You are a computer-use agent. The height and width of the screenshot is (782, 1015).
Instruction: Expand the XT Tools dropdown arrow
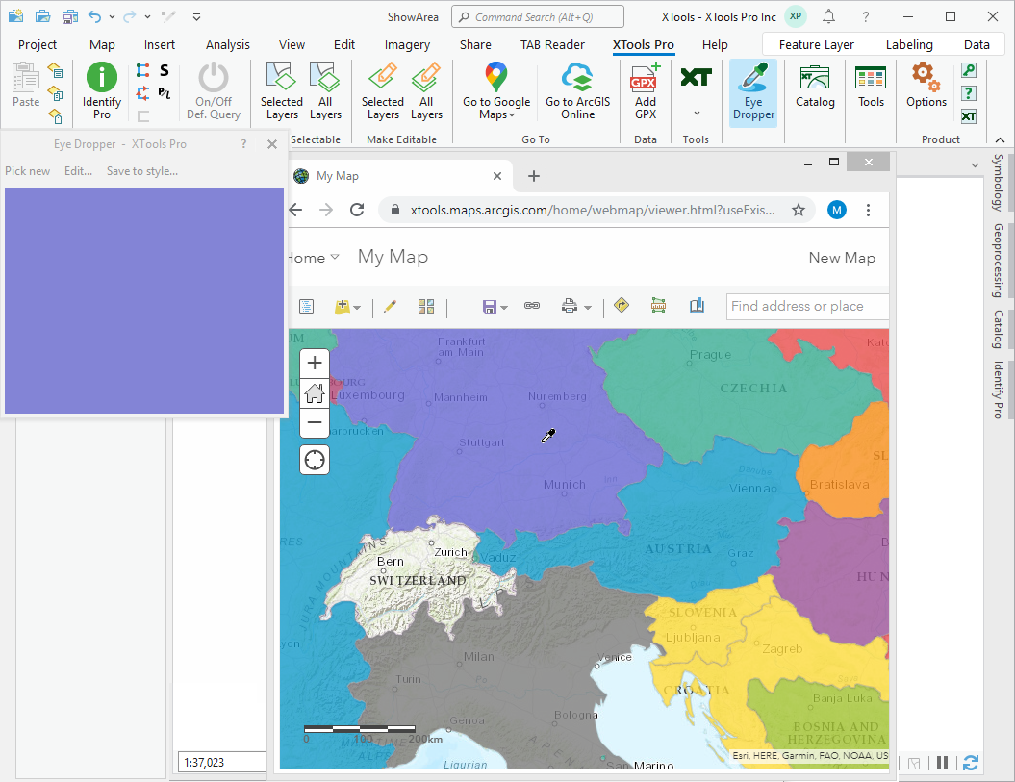(x=696, y=114)
